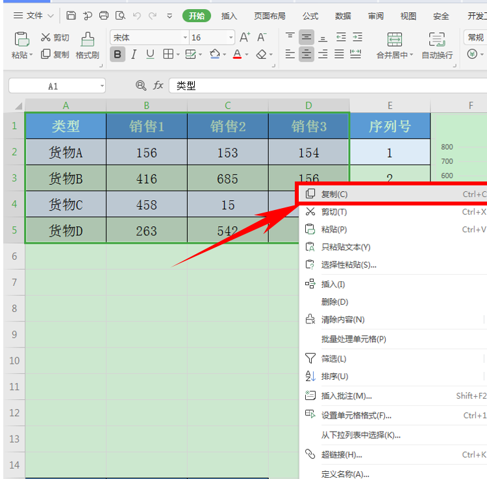Open the font name dropdown (宋体)
487x479 pixels.
tap(186, 38)
